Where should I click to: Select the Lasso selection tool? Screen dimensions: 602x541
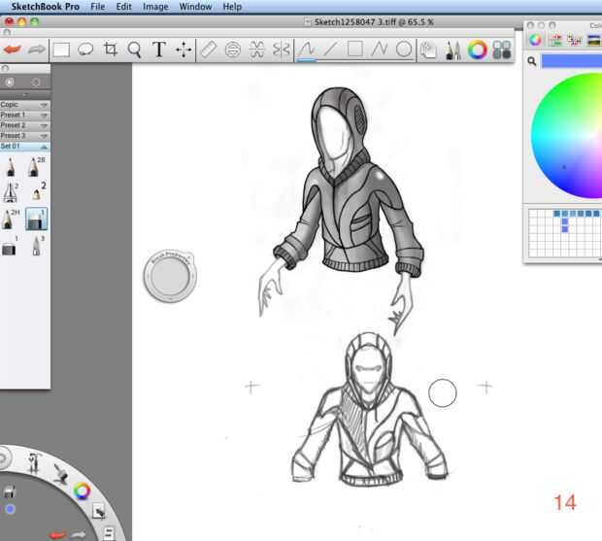coord(85,49)
